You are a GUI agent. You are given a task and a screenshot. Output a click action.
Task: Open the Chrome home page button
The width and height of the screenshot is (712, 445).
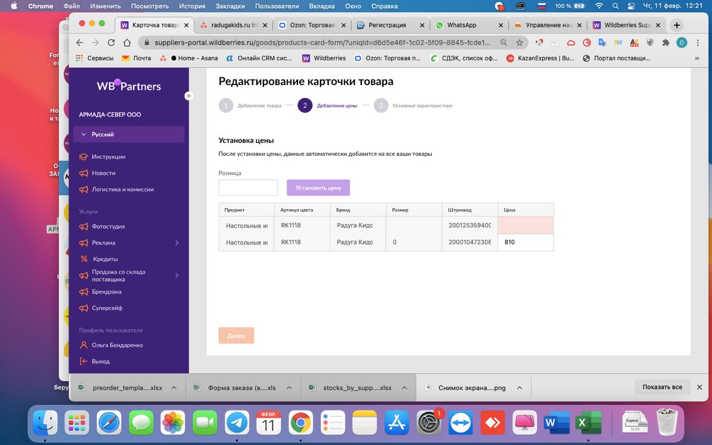point(127,42)
